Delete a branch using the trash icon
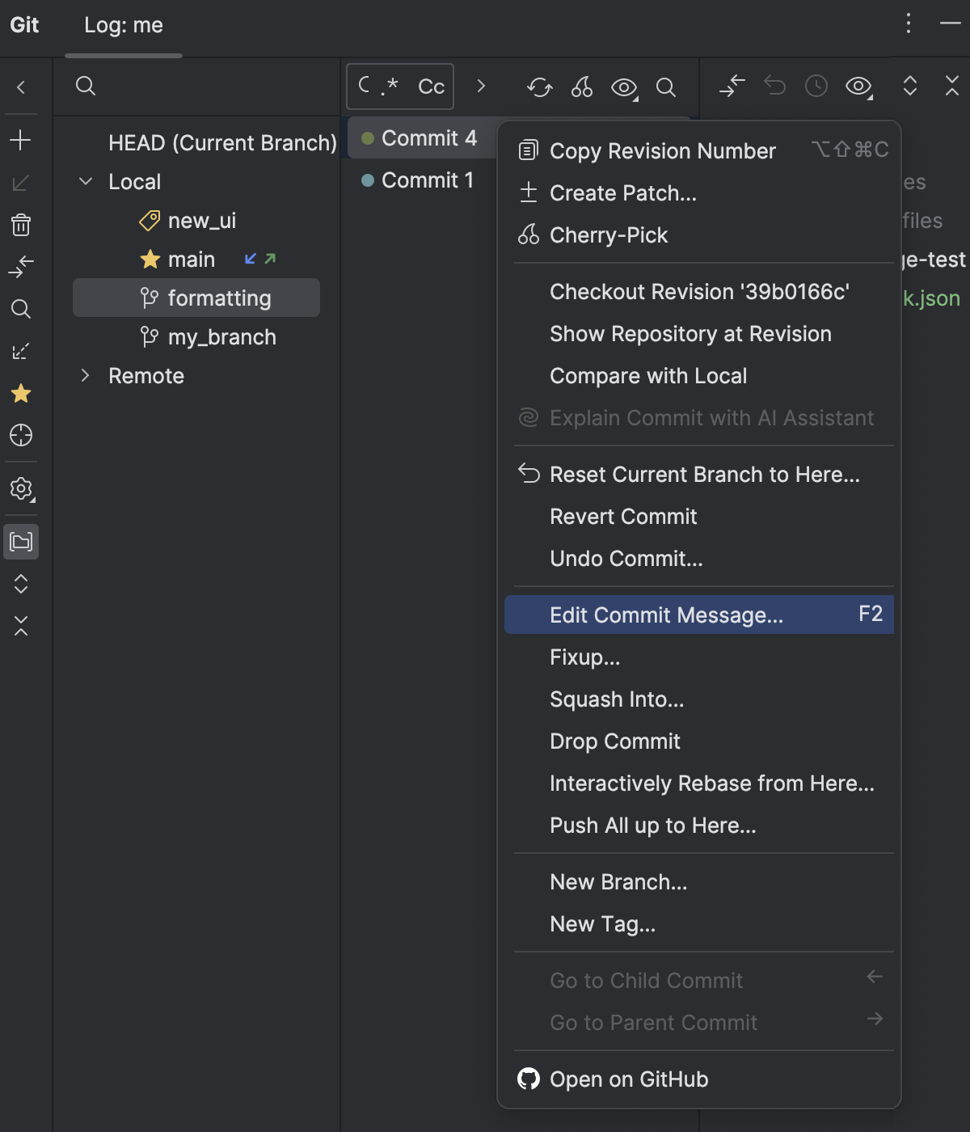Image resolution: width=970 pixels, height=1132 pixels. coord(21,226)
